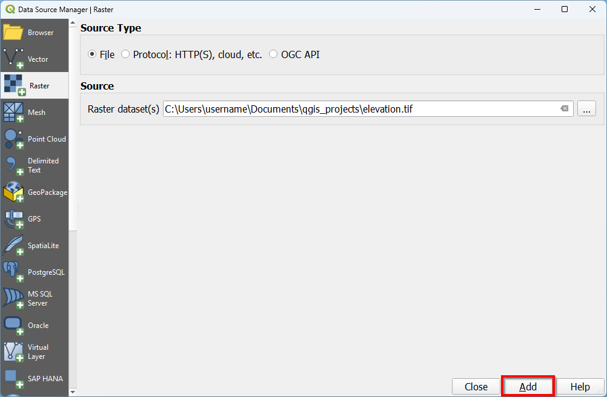Open the Virtual Layer source icon
The image size is (607, 397).
[x=13, y=352]
